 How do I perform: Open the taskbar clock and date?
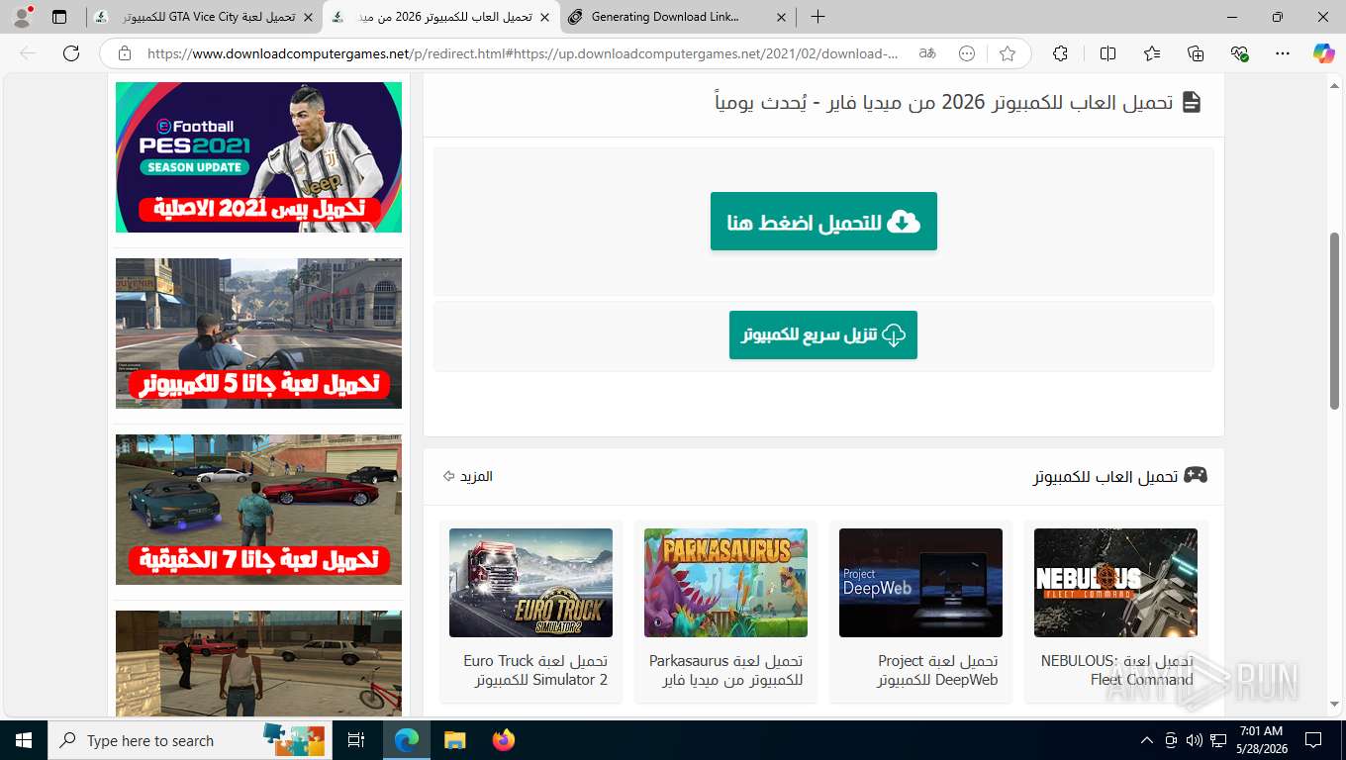(1260, 740)
